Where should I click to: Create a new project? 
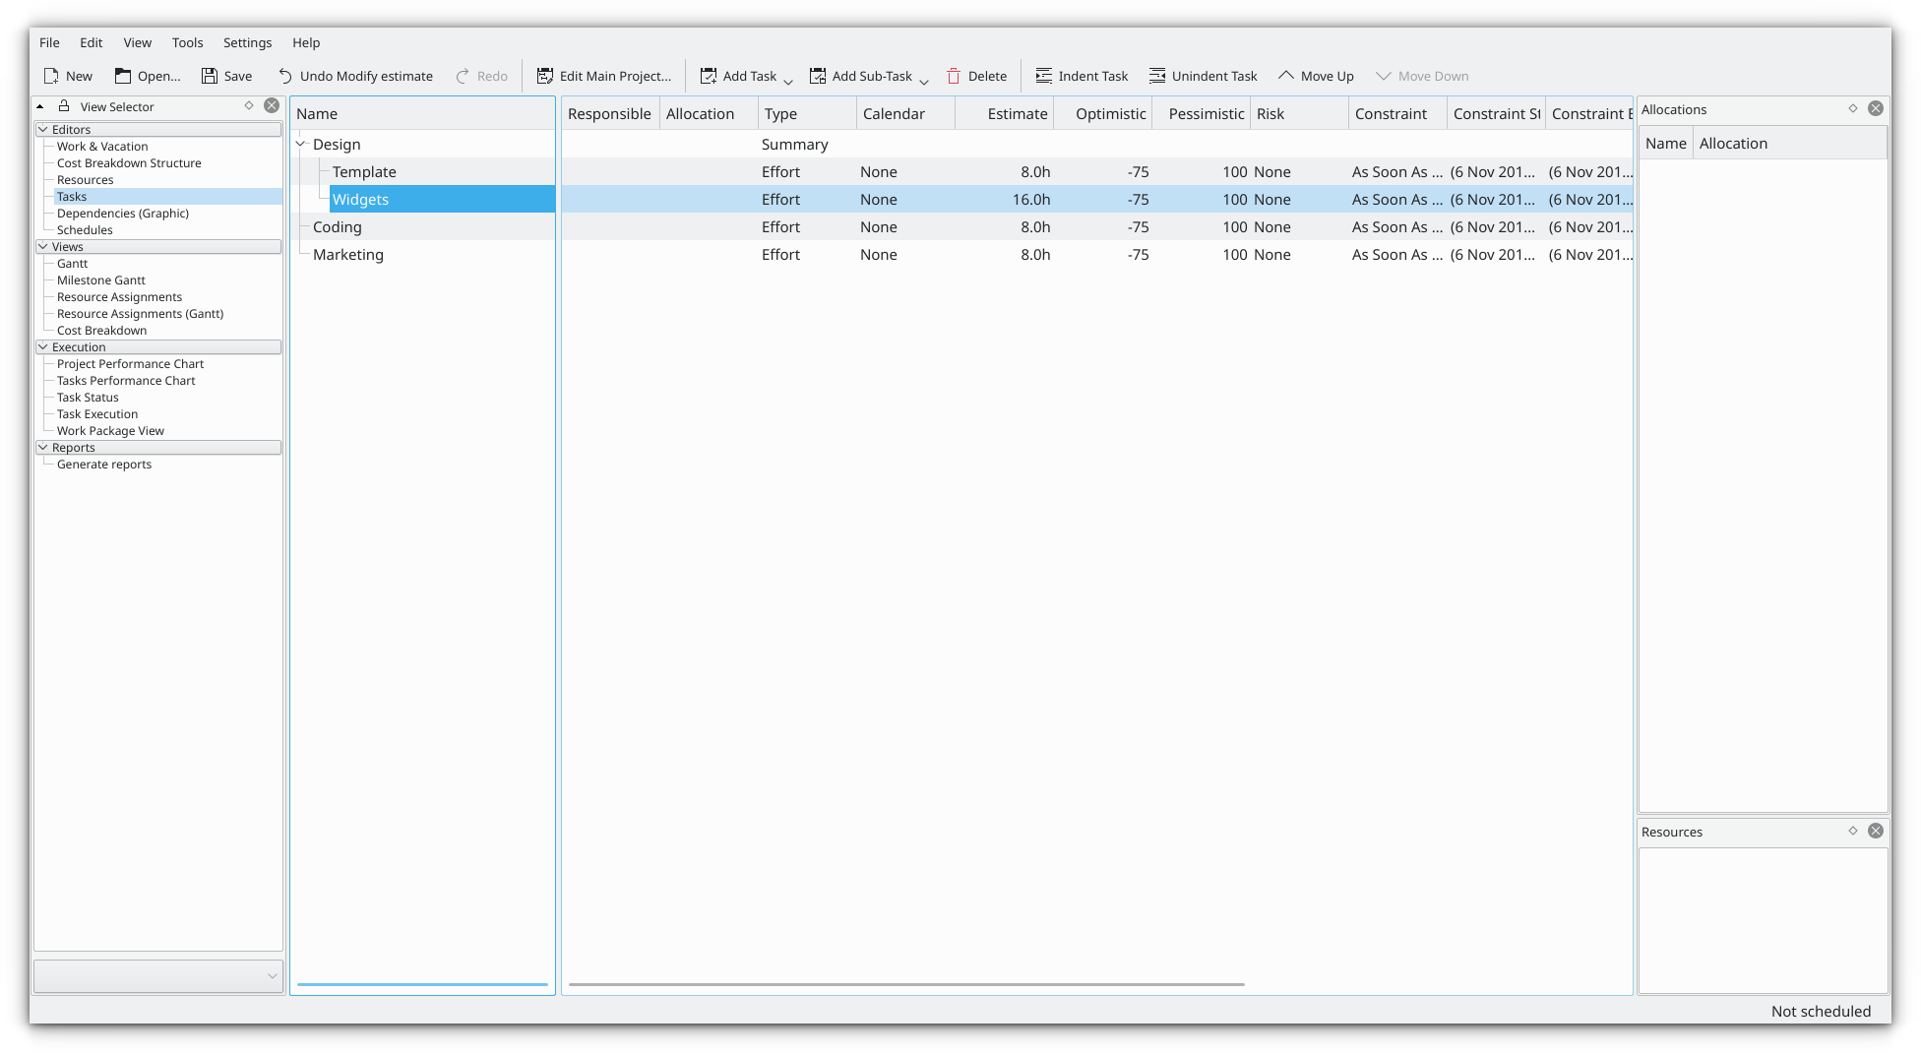pyautogui.click(x=67, y=76)
